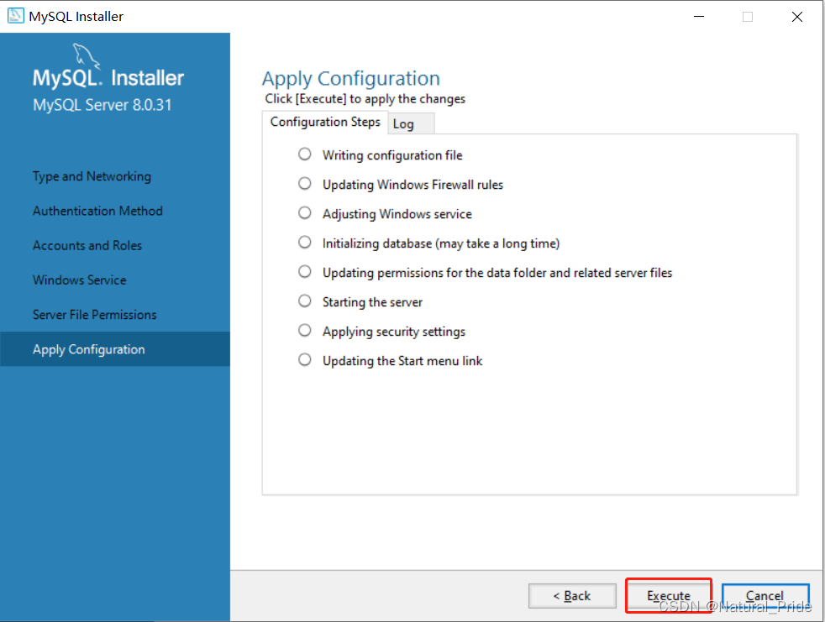
Task: Click the MySQL Installer title bar icon
Action: click(x=15, y=15)
